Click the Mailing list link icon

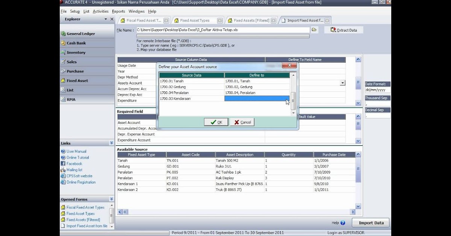(x=63, y=170)
